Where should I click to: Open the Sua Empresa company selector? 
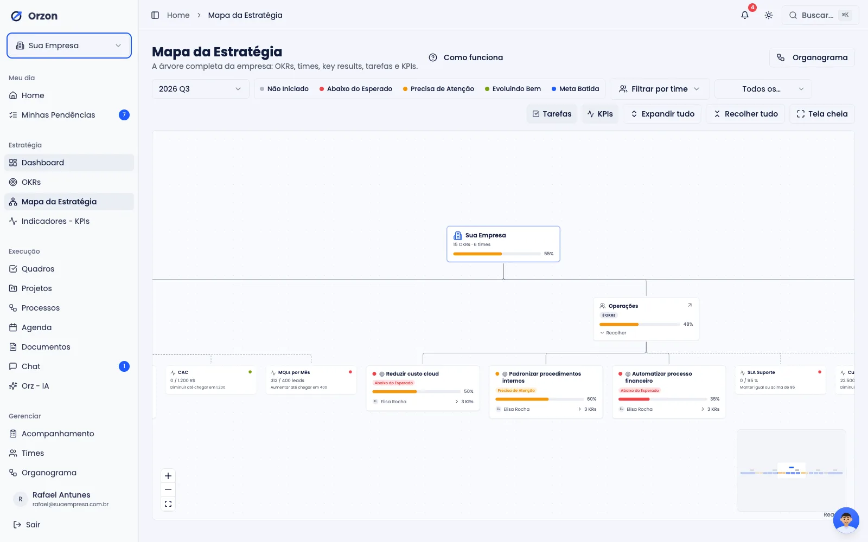pyautogui.click(x=69, y=46)
